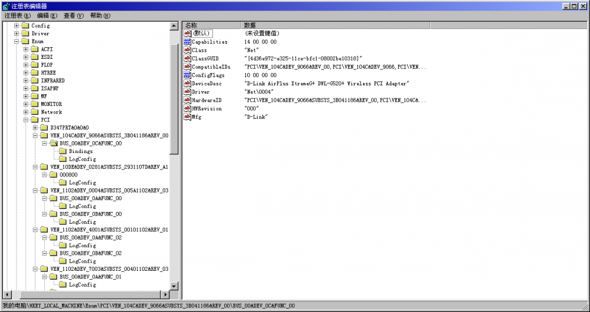
Task: Expand the ACPI tree node
Action: 26,49
